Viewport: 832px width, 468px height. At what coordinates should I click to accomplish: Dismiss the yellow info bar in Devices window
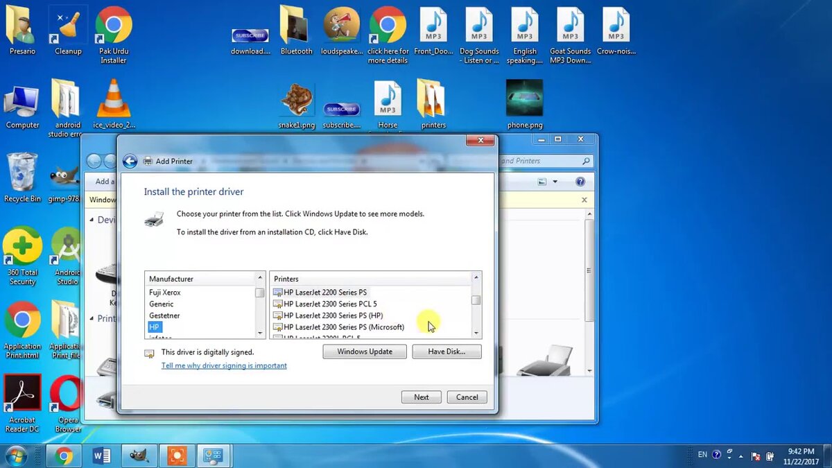coord(584,200)
